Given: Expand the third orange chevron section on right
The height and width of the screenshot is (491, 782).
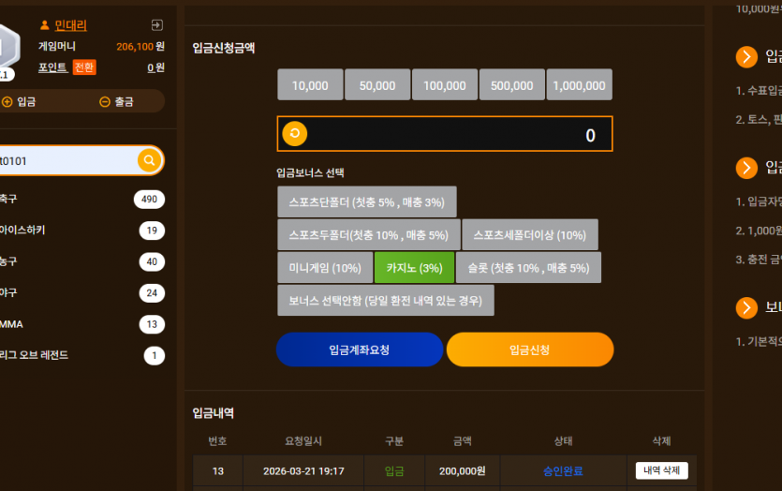Looking at the screenshot, I should click(746, 307).
